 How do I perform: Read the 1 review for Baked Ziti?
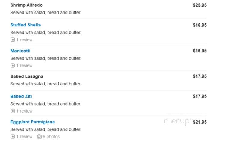(24, 111)
